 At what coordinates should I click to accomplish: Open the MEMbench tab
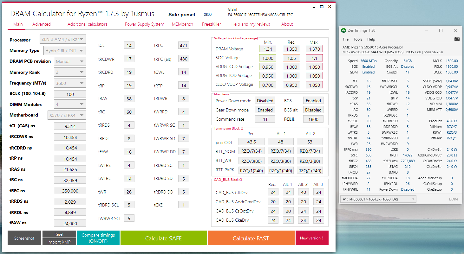click(182, 24)
